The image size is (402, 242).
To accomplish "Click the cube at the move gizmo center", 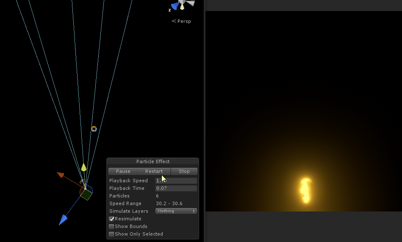I will 86,194.
